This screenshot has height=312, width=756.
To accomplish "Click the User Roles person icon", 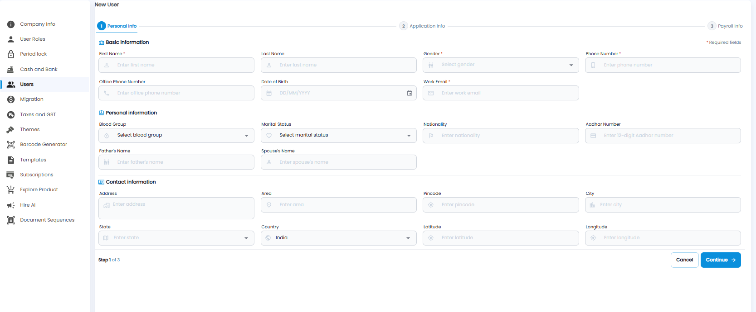I will click(x=11, y=39).
